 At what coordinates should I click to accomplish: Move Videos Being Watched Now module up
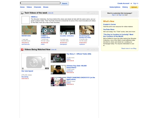click(92, 49)
